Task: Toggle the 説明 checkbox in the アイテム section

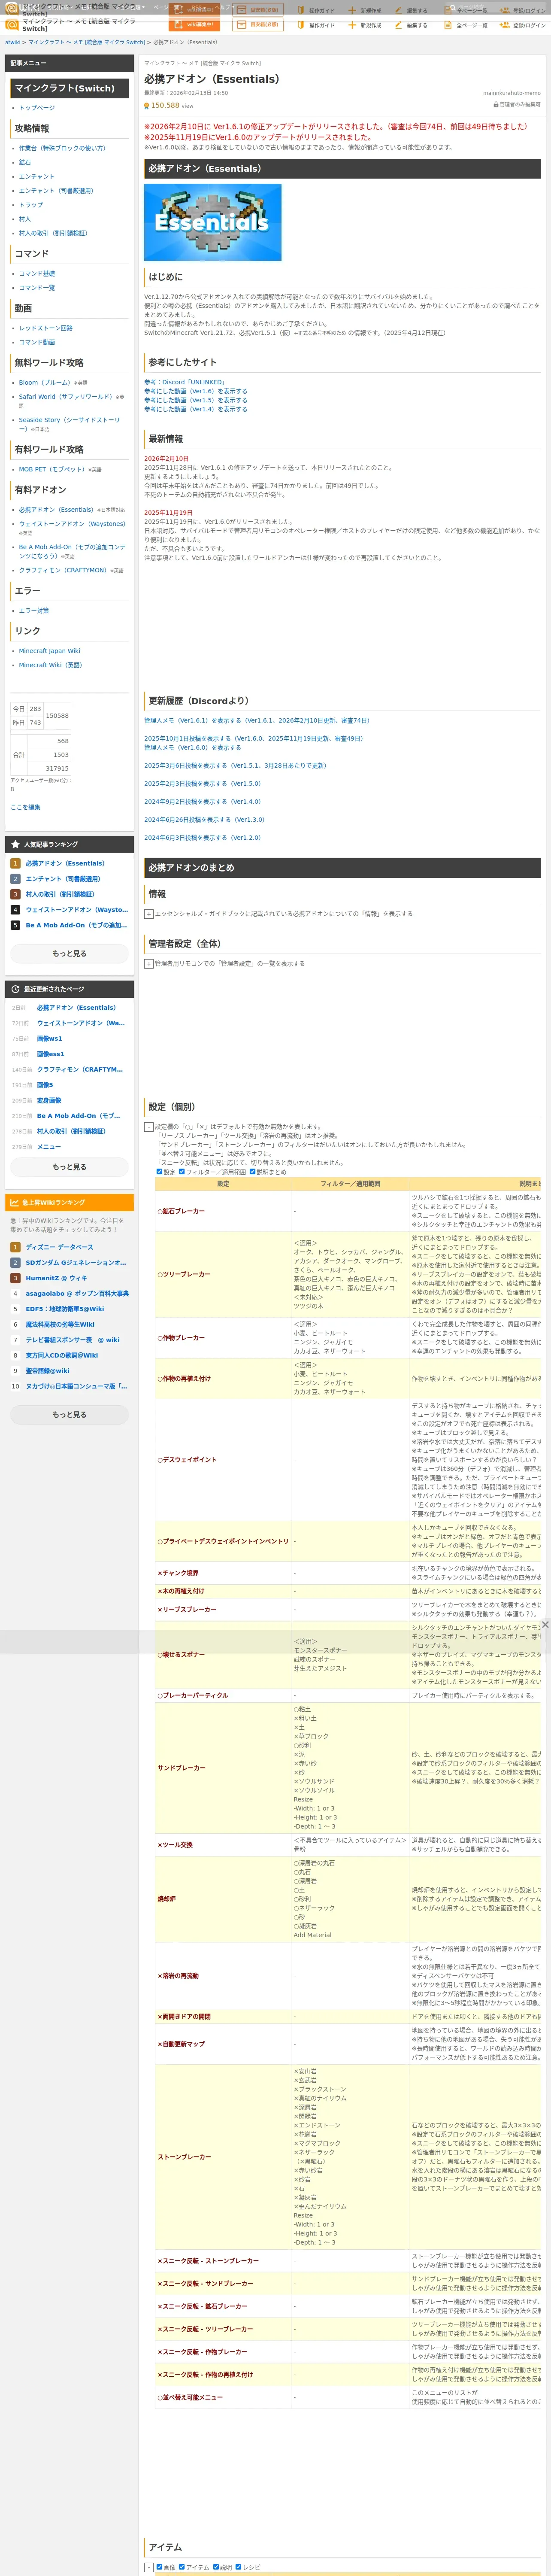Action: (216, 2567)
